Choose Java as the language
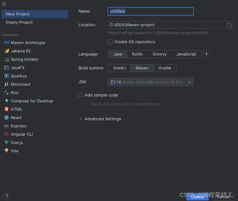Screen dimensions: 238x201 click(x=118, y=54)
